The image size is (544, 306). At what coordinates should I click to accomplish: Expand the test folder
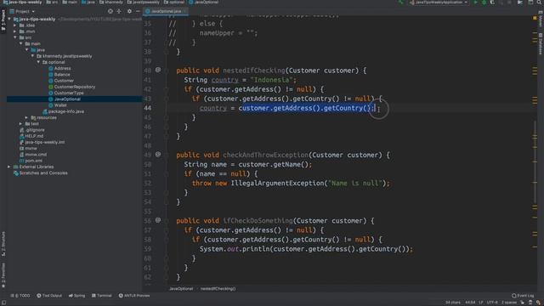click(x=20, y=124)
